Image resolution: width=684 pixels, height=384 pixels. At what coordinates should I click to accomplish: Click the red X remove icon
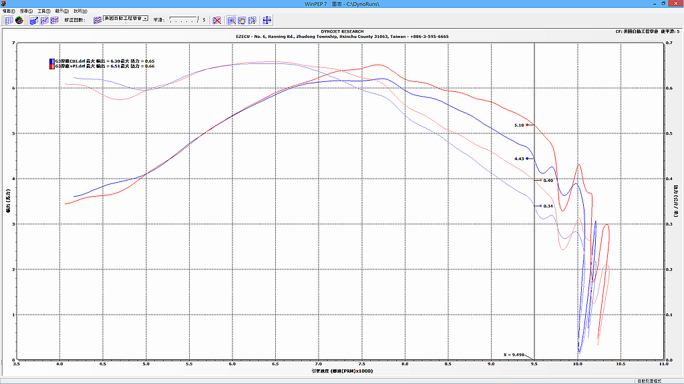217,21
